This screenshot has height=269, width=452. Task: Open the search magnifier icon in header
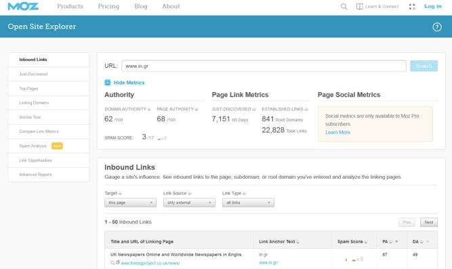click(344, 6)
